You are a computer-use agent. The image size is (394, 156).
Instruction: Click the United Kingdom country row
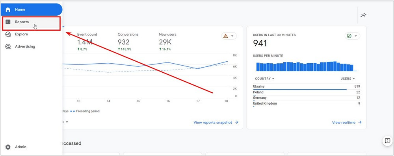tap(307, 104)
